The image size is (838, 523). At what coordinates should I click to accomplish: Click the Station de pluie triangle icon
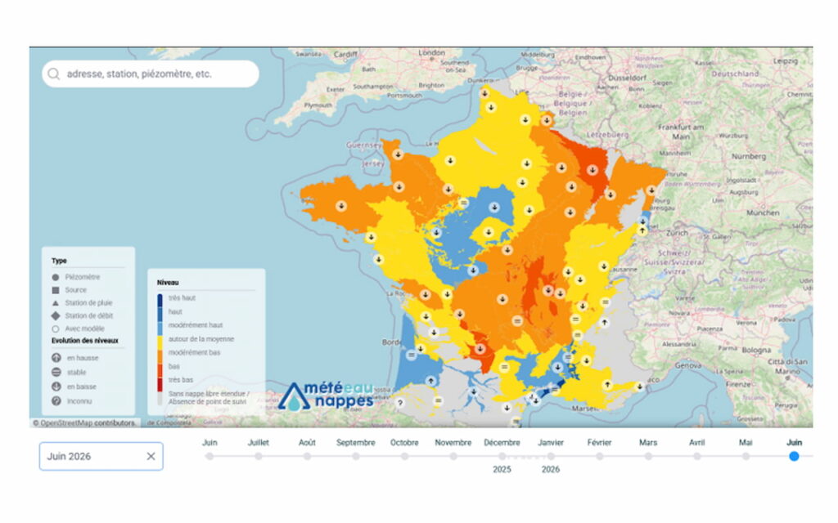pos(56,302)
